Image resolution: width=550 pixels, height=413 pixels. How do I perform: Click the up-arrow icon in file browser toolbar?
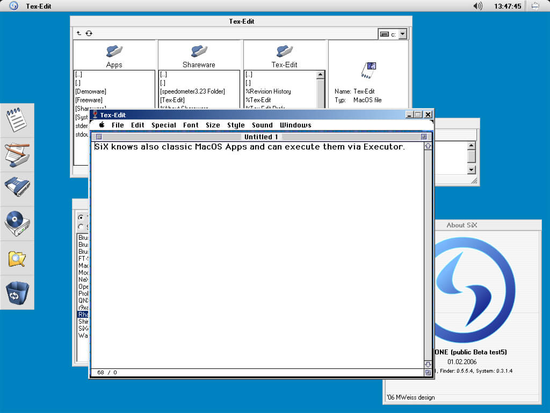(x=79, y=33)
